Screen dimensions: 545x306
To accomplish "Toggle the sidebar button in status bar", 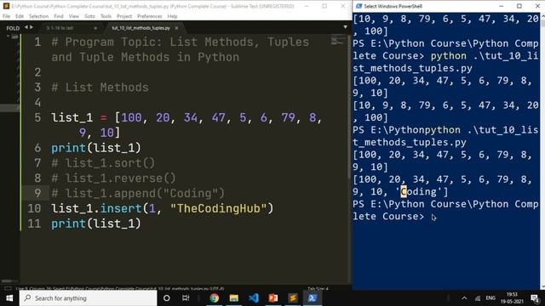I will point(8,288).
